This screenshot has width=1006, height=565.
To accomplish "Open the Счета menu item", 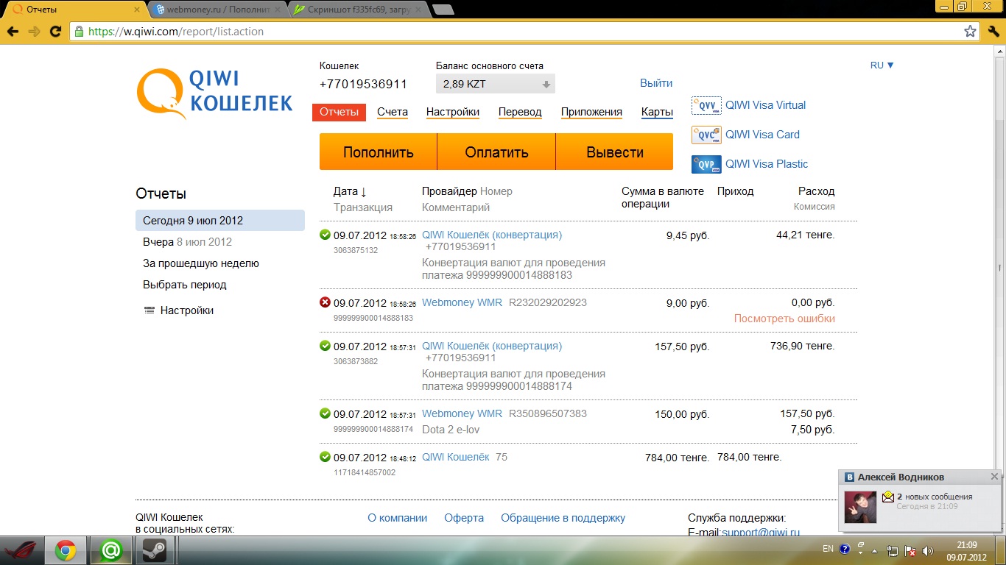I will pyautogui.click(x=393, y=112).
